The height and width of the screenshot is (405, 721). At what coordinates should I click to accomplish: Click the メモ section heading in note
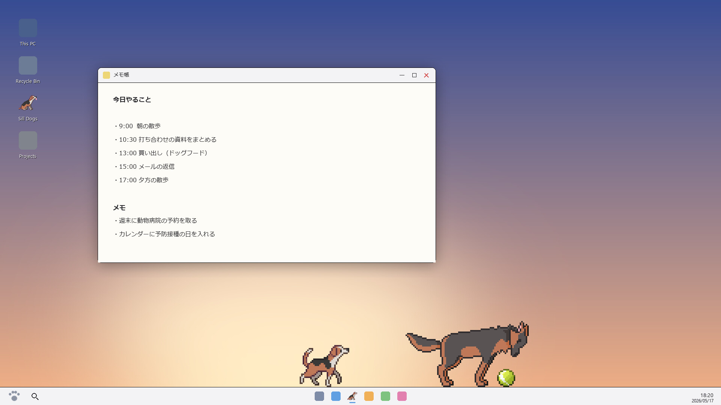(119, 207)
